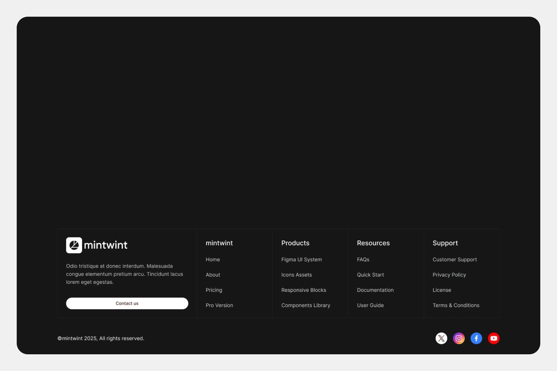The image size is (557, 371).
Task: Select the Pro Version link
Action: point(219,305)
